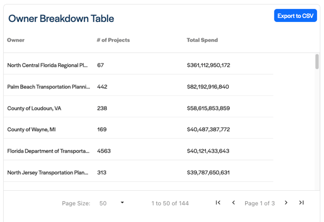Viewport: 324px width, 222px height.
Task: Click the Export to CSV button
Action: [x=295, y=16]
